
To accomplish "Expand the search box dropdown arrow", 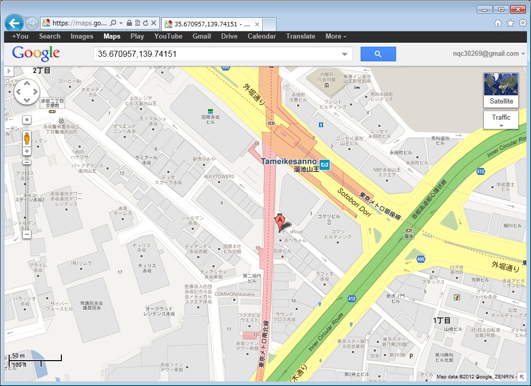I will point(345,54).
